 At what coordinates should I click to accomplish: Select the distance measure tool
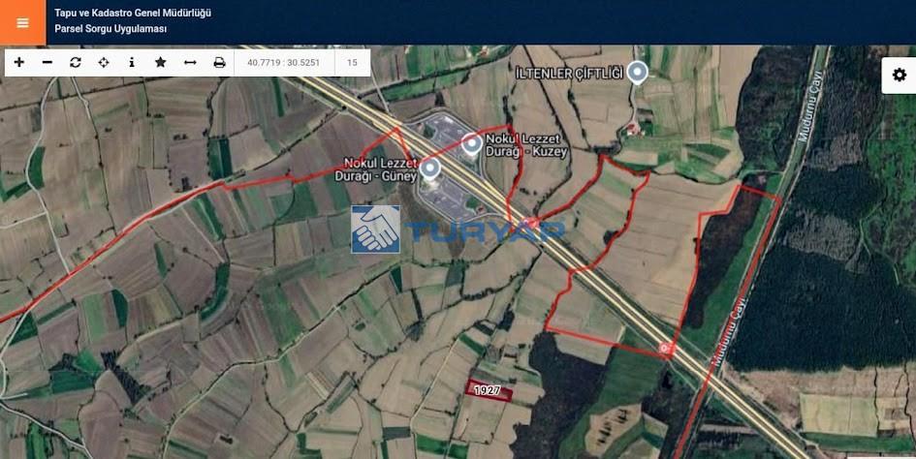(190, 63)
